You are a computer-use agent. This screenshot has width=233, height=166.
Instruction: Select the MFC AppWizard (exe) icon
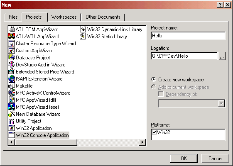[x=12, y=107]
